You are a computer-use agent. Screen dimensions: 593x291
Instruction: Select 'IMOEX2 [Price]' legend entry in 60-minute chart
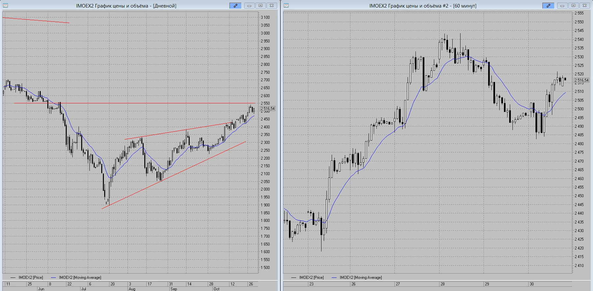coord(308,278)
